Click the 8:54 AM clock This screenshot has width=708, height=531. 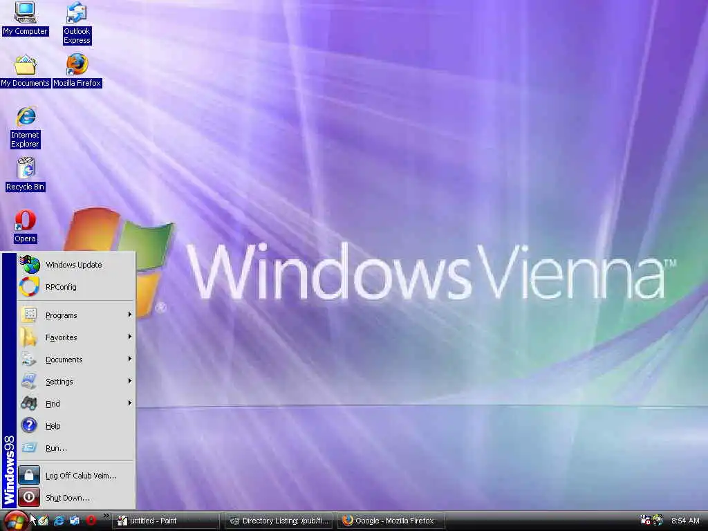click(x=685, y=521)
